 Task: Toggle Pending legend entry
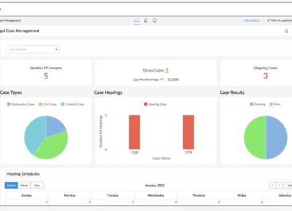pos(258,104)
